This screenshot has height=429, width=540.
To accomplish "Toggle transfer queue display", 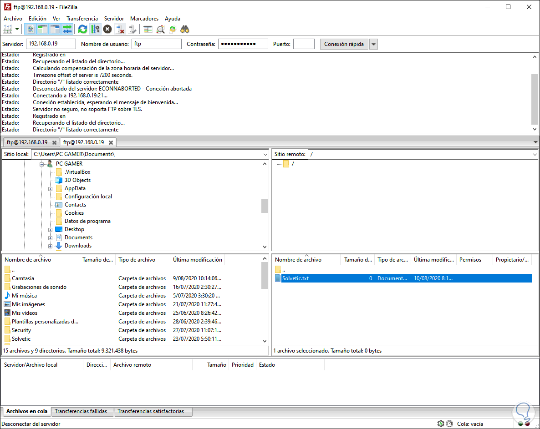I will pyautogui.click(x=67, y=29).
